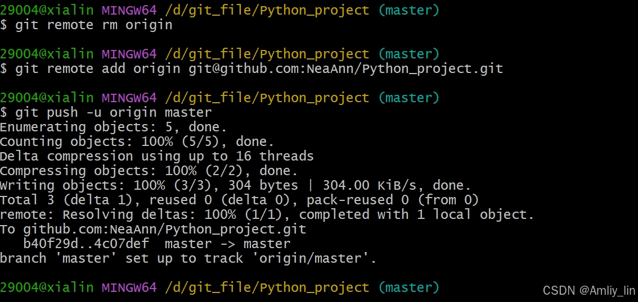
Task: Click the 'remote: Resolving deltas' output line
Action: pyautogui.click(x=267, y=215)
